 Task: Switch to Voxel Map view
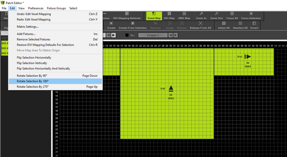point(154,16)
